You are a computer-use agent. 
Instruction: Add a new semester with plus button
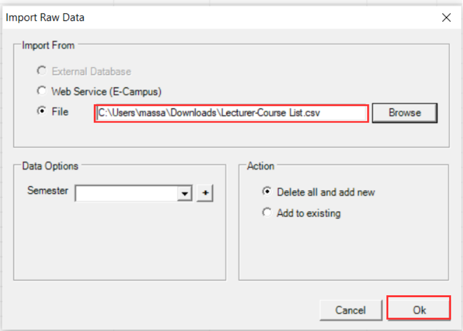tap(205, 193)
